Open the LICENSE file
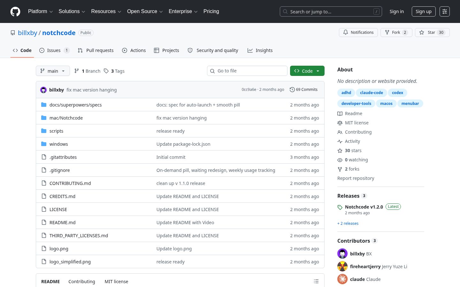Image resolution: width=460 pixels, height=287 pixels. 58,210
